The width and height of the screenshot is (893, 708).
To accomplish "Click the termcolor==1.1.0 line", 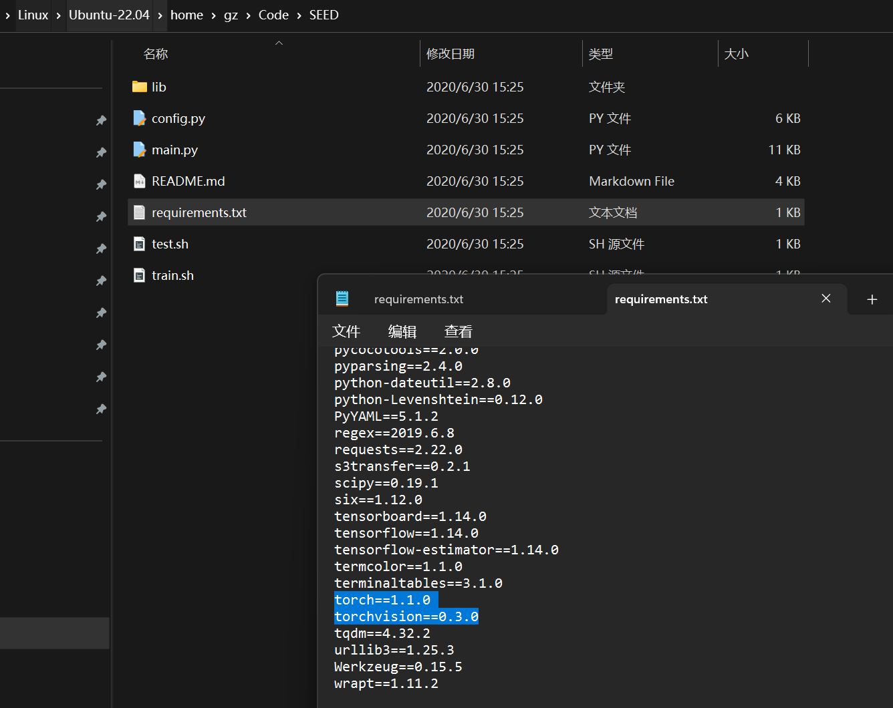I will [x=398, y=566].
